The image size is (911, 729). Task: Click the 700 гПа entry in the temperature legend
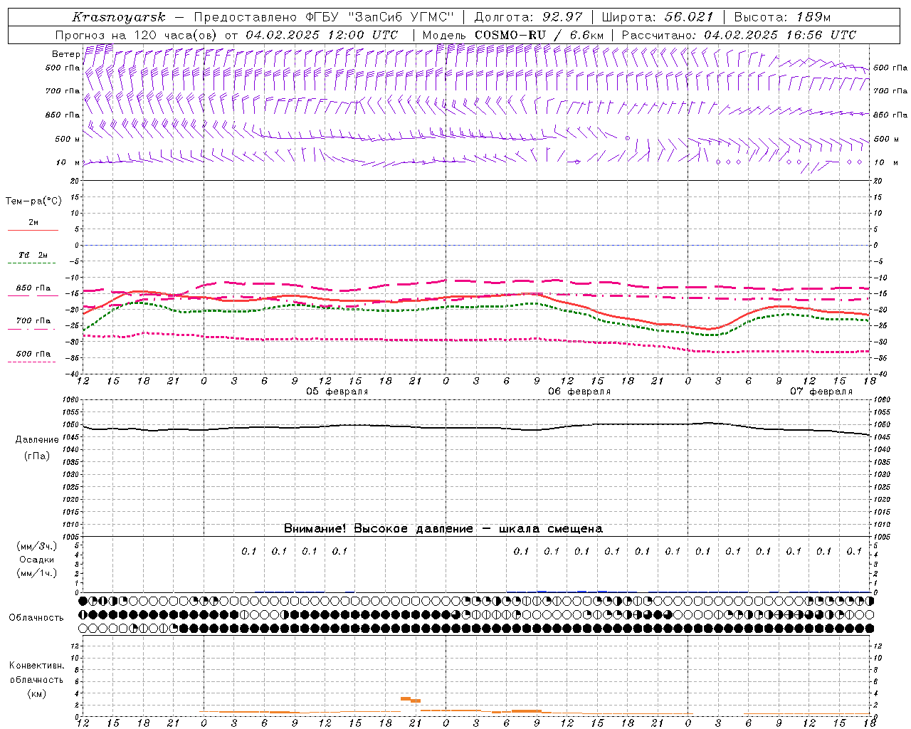pyautogui.click(x=33, y=321)
